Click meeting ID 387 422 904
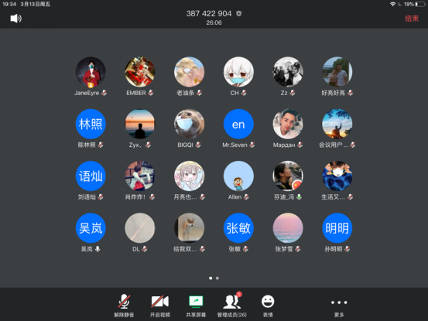This screenshot has width=428, height=321. (209, 13)
